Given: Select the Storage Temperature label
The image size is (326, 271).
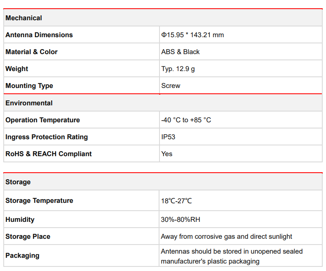Looking at the screenshot, I should point(39,201).
